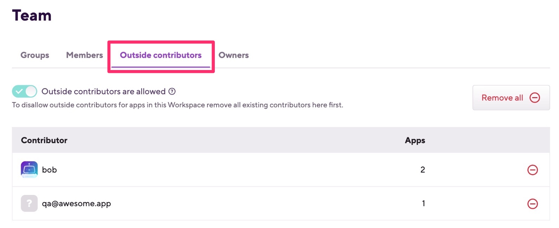
Task: Click the Contributor column header
Action: (x=44, y=140)
